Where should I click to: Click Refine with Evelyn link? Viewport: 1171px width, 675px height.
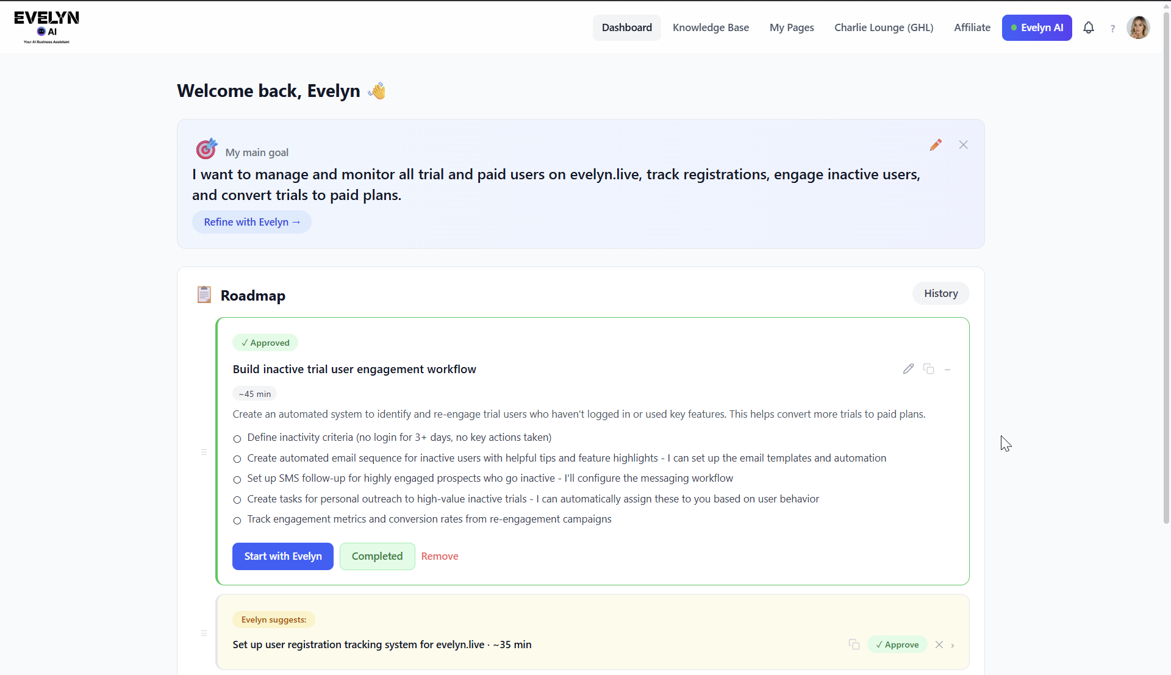pos(252,222)
